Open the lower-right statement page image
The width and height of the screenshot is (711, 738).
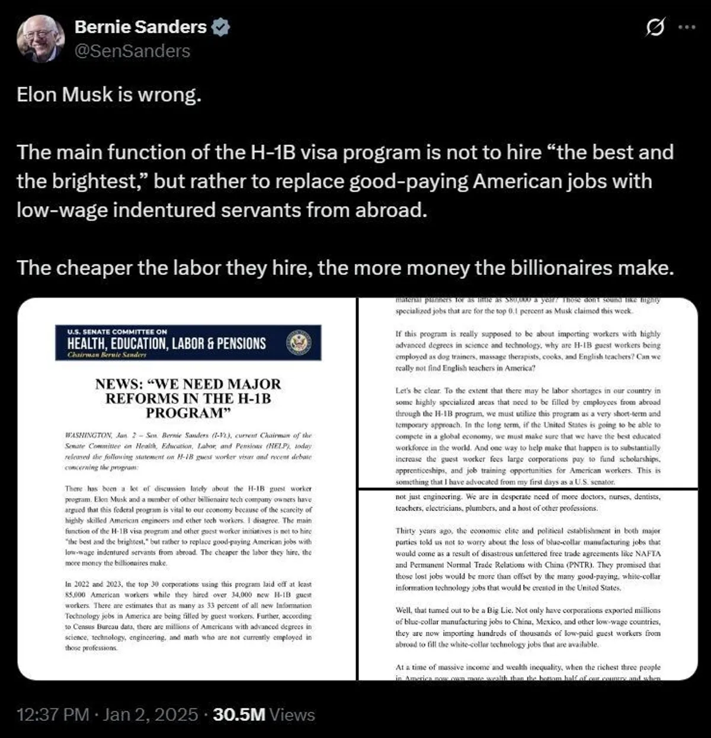pos(528,585)
